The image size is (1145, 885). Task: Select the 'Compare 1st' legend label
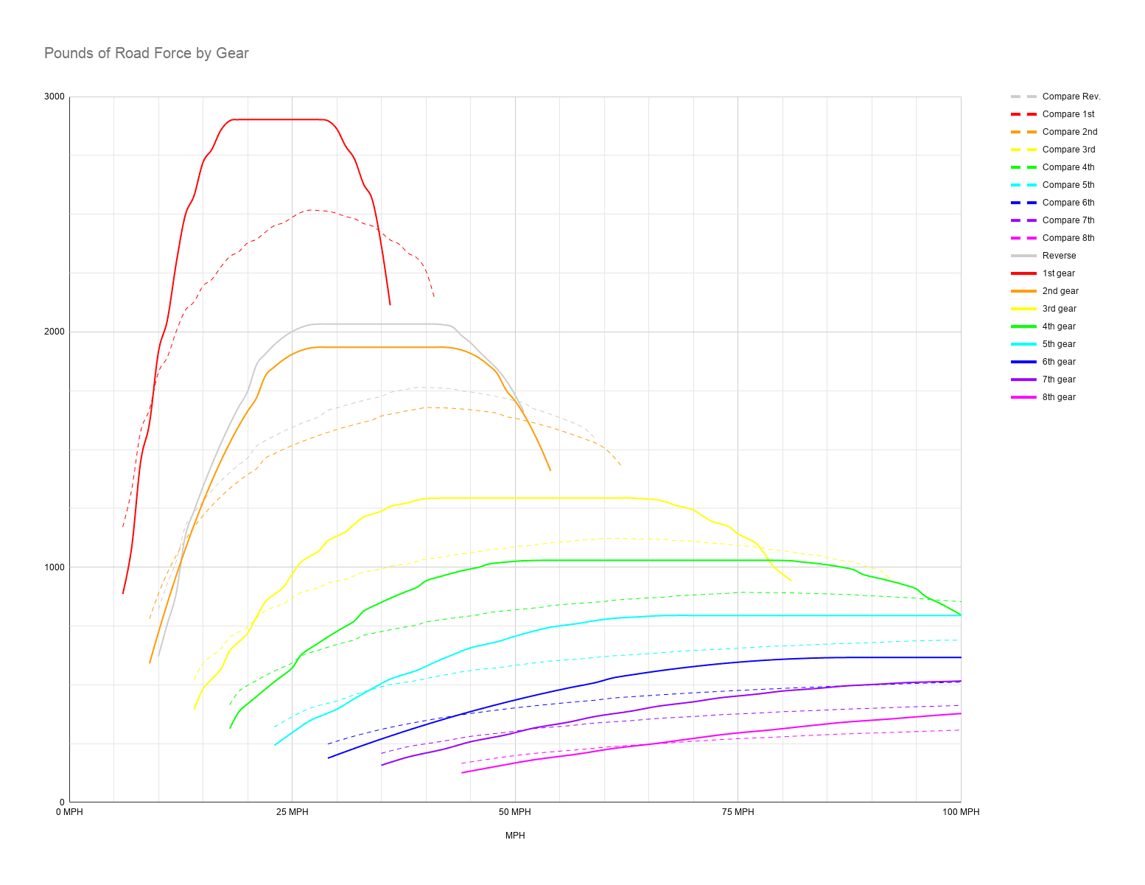point(1068,114)
